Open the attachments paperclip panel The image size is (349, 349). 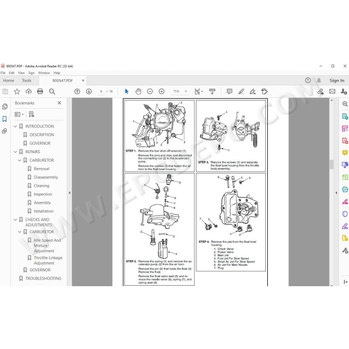coord(4,131)
